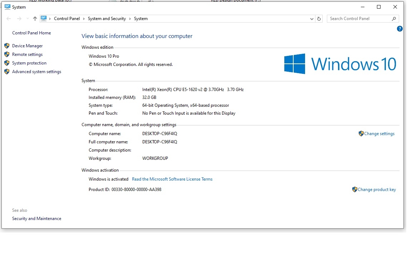Select System and Security breadcrumb
This screenshot has height=258, width=412.
point(107,19)
